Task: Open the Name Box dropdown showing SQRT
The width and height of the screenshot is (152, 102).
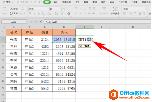Action: 26,22
